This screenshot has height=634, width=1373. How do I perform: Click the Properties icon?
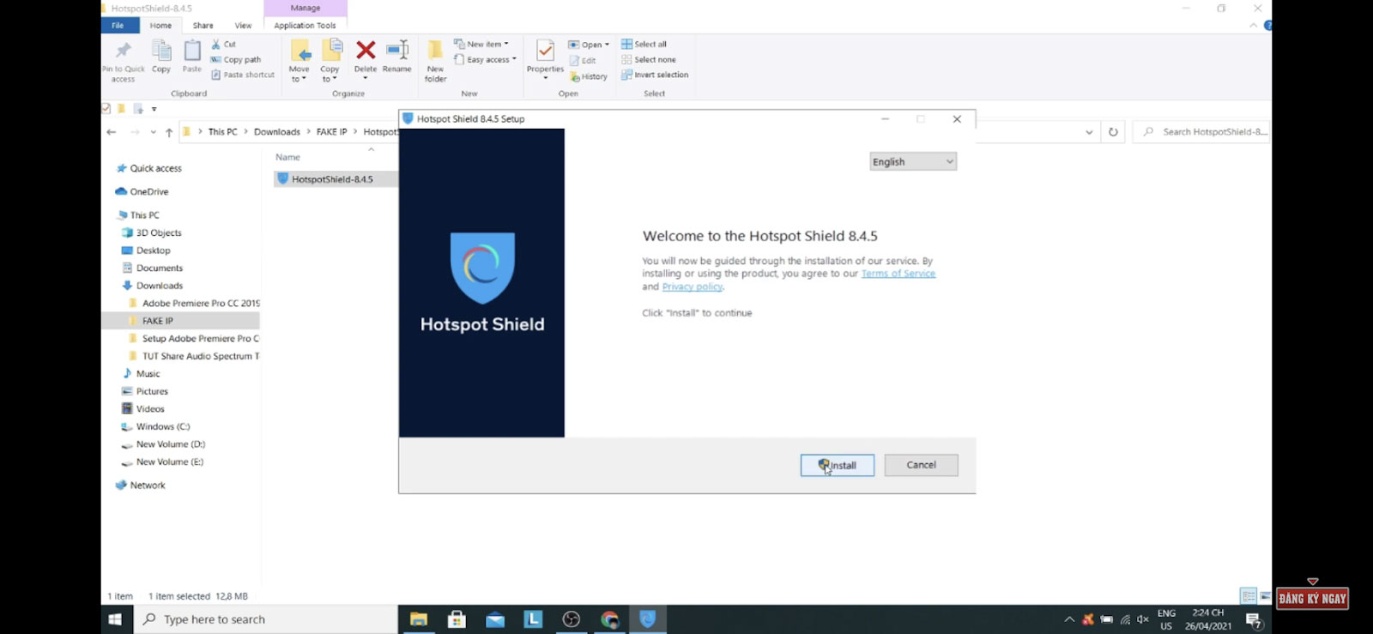545,51
